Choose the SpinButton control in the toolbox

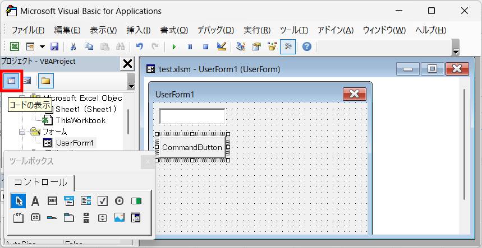pyautogui.click(x=103, y=218)
